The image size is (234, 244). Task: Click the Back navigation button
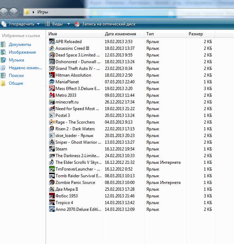(x=4, y=12)
